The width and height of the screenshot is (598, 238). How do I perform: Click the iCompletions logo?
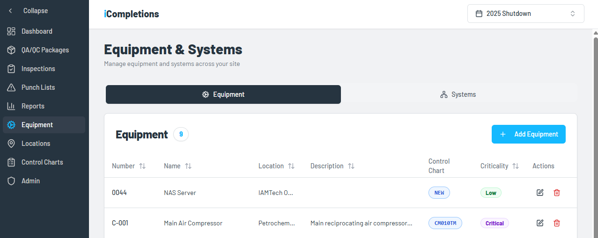pyautogui.click(x=132, y=14)
